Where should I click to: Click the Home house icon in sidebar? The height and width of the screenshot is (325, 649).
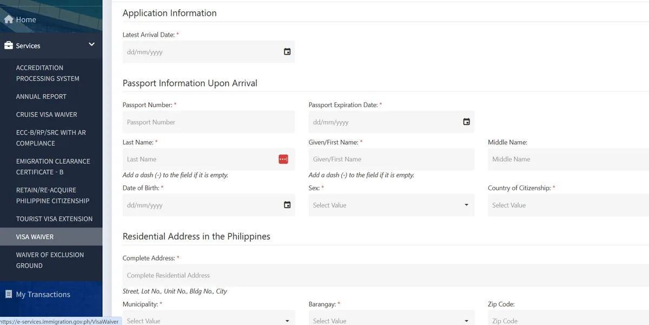click(x=9, y=19)
